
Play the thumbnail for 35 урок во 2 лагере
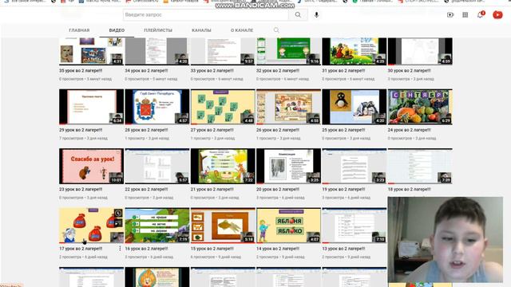[91, 51]
